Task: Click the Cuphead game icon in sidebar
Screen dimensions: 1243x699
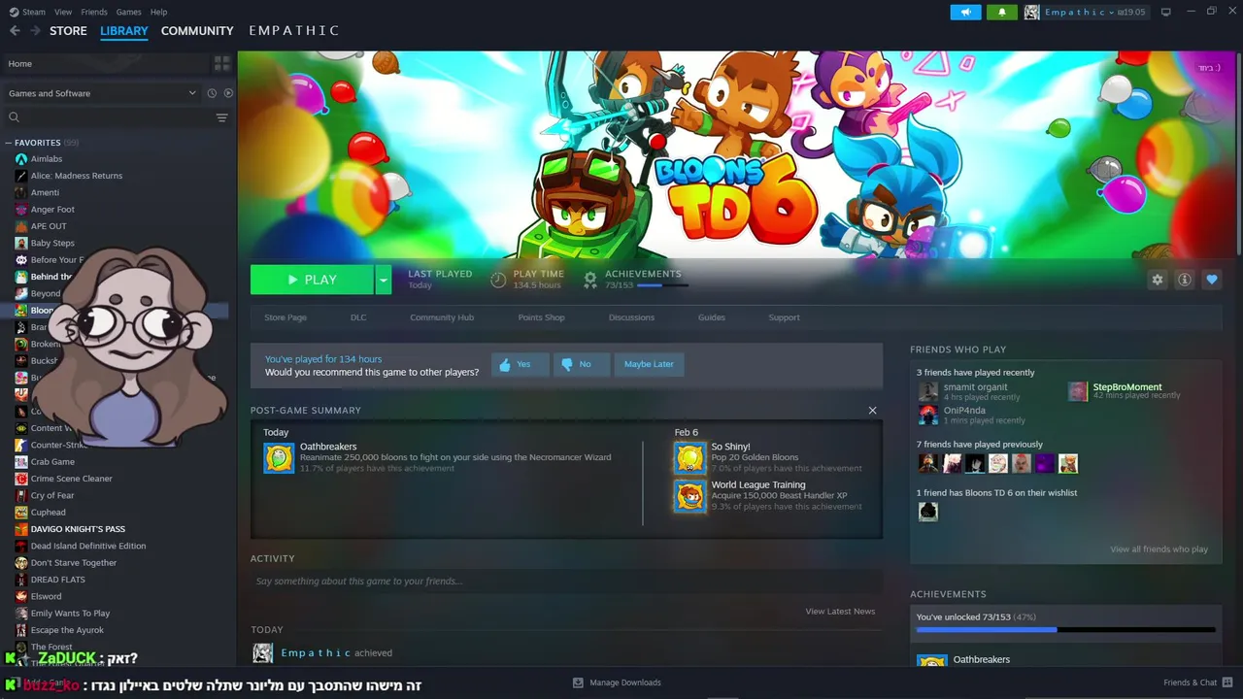Action: pyautogui.click(x=21, y=513)
